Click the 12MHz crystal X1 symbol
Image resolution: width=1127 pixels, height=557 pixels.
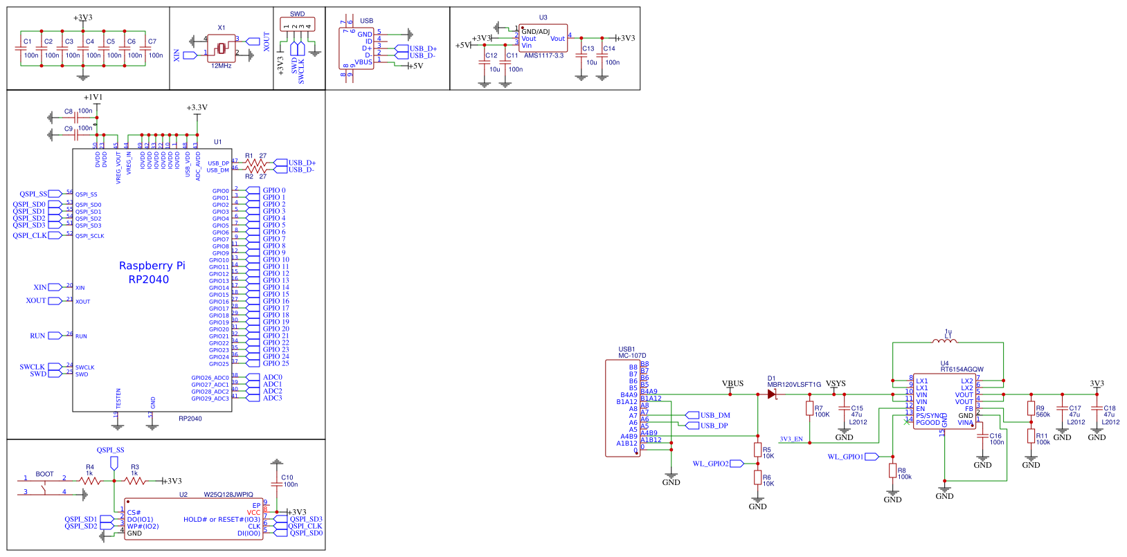tap(221, 48)
